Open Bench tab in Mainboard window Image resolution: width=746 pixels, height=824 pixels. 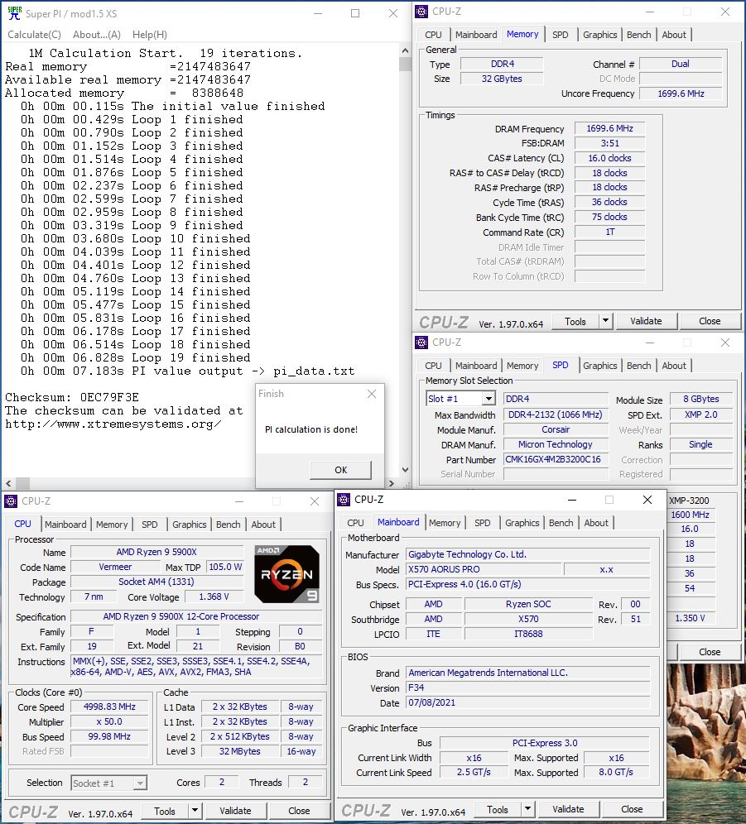(561, 523)
